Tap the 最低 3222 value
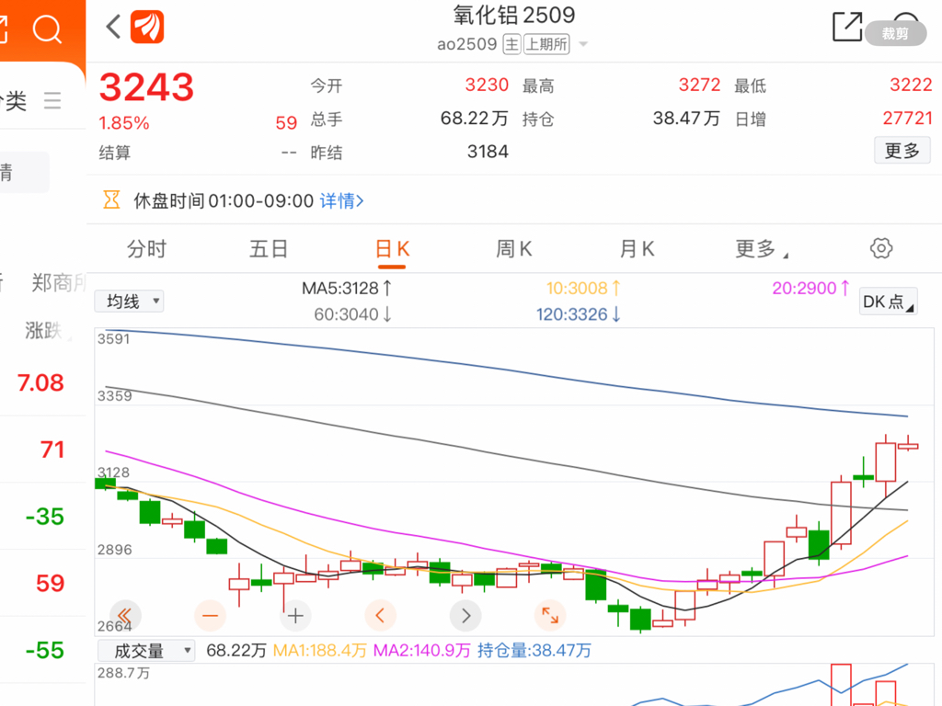This screenshot has height=706, width=942. pyautogui.click(x=911, y=85)
